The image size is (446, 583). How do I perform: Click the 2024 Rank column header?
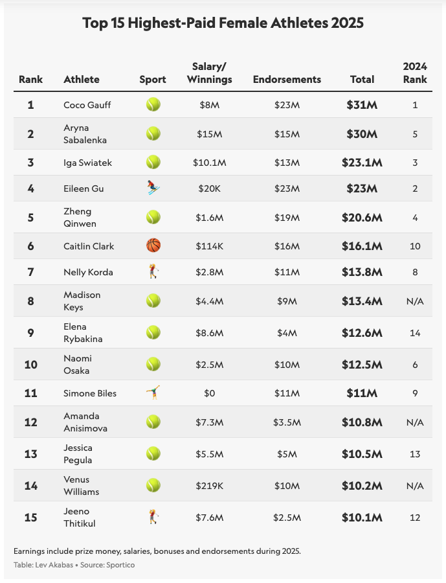point(415,73)
